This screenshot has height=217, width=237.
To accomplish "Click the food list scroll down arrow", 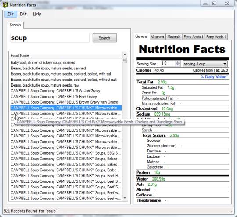I will tap(125, 198).
